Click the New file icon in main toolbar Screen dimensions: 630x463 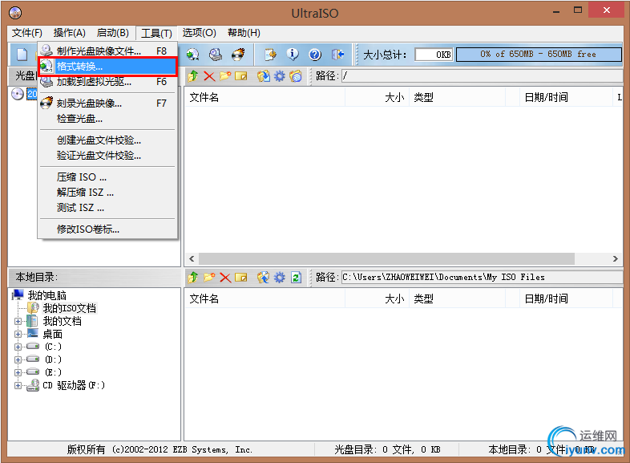point(22,55)
